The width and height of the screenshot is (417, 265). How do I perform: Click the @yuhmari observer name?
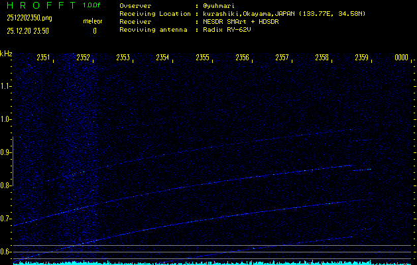[x=223, y=5]
